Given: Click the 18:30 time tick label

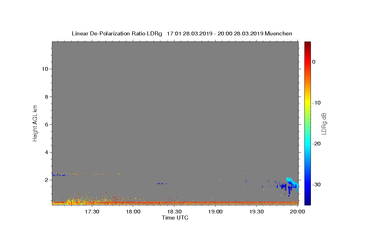Looking at the screenshot, I should [174, 212].
